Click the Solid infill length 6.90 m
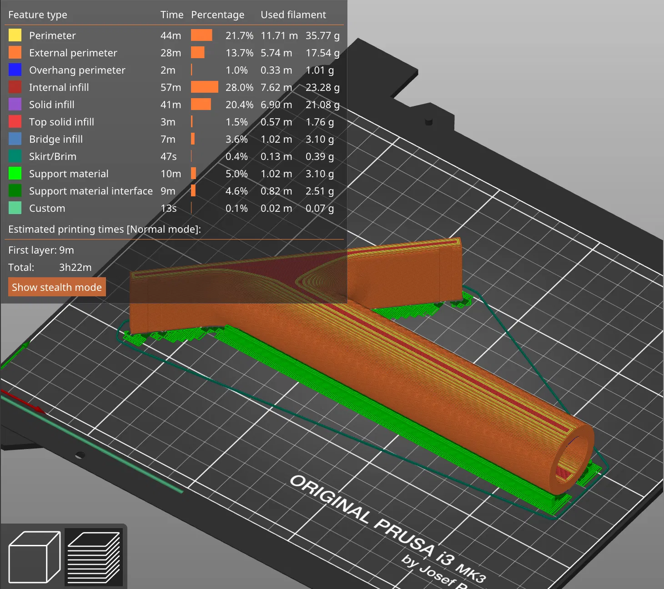664x589 pixels. tap(277, 105)
